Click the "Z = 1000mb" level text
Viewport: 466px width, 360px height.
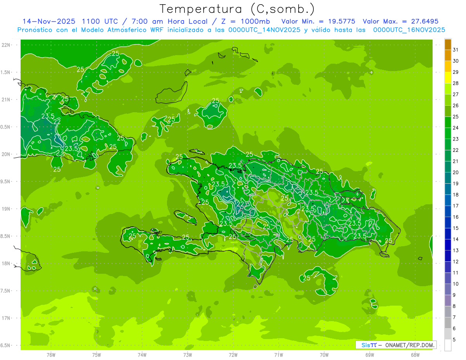coord(246,21)
